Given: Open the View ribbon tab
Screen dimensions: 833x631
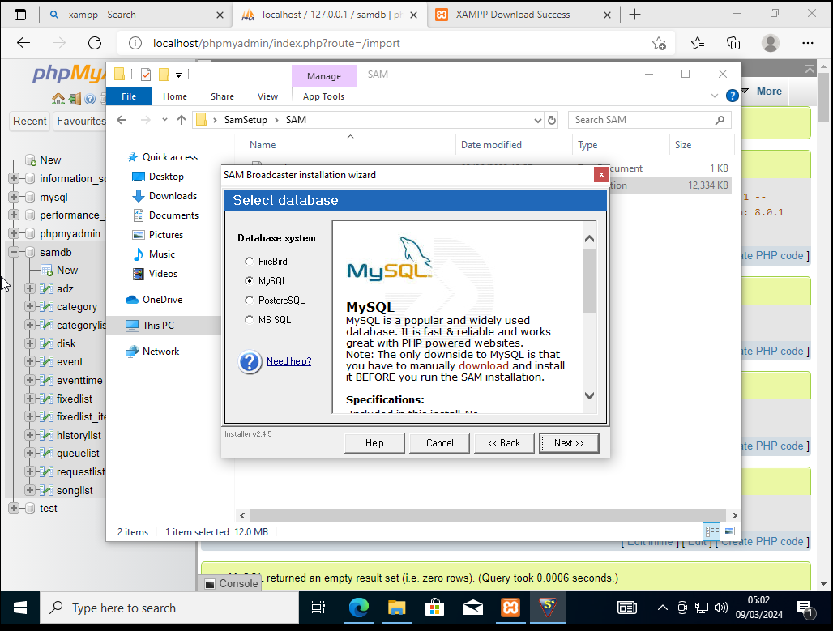Looking at the screenshot, I should tap(267, 96).
